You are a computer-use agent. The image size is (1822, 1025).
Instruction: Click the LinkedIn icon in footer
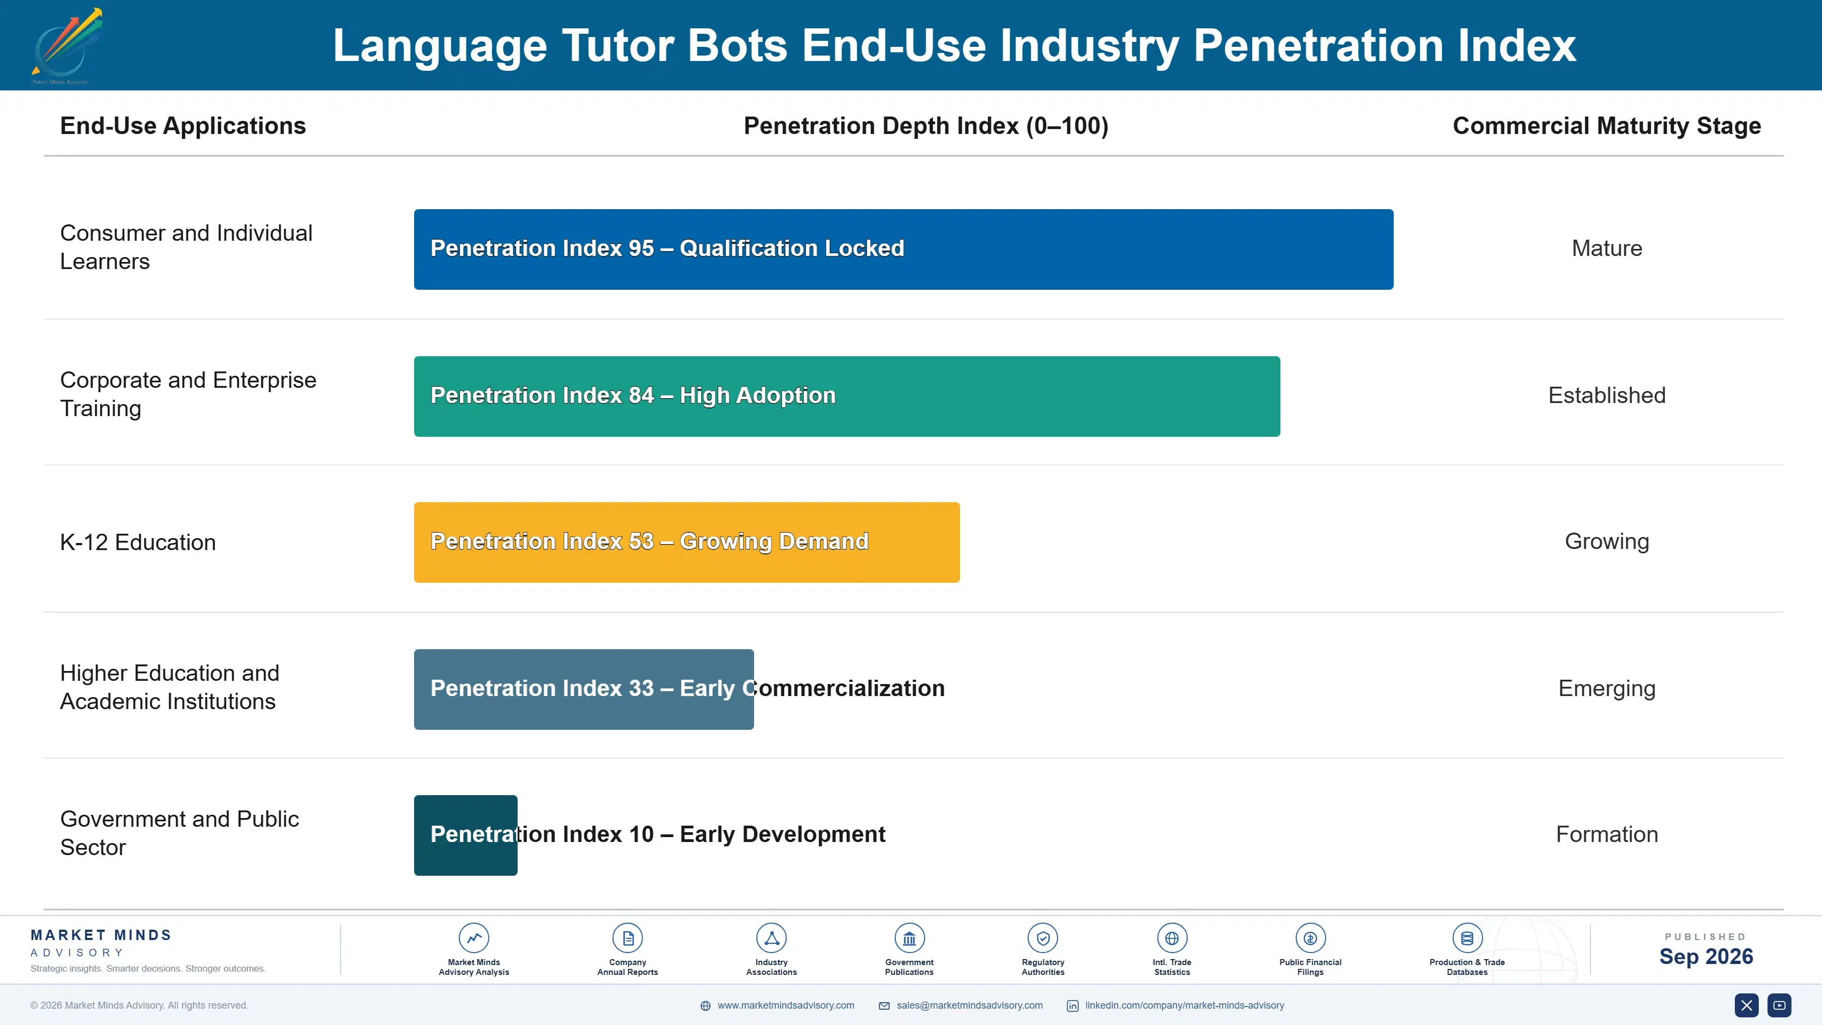click(x=1072, y=1006)
